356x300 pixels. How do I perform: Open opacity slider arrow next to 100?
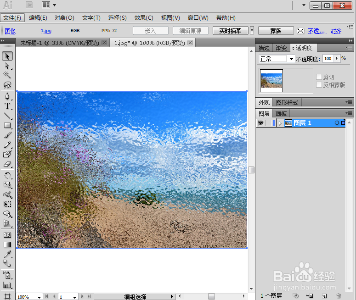pos(337,59)
